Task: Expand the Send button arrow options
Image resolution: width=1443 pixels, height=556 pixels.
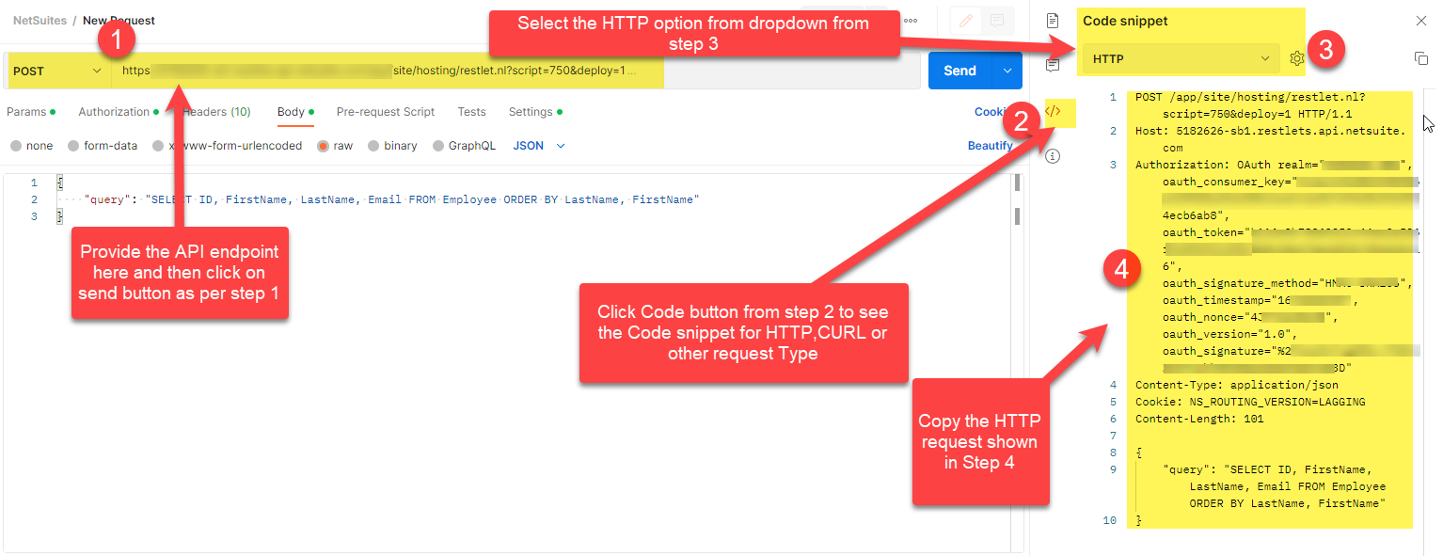Action: click(1007, 71)
